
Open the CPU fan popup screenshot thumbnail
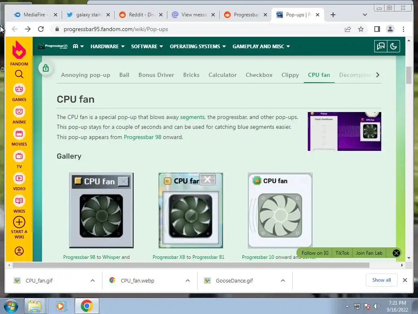point(344,131)
